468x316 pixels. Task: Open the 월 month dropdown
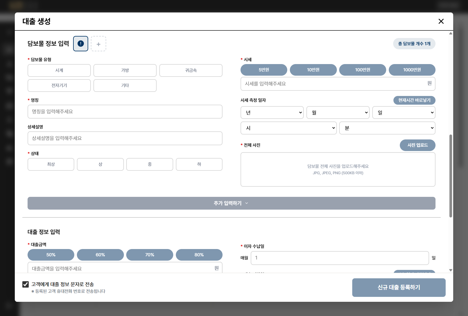coord(338,112)
